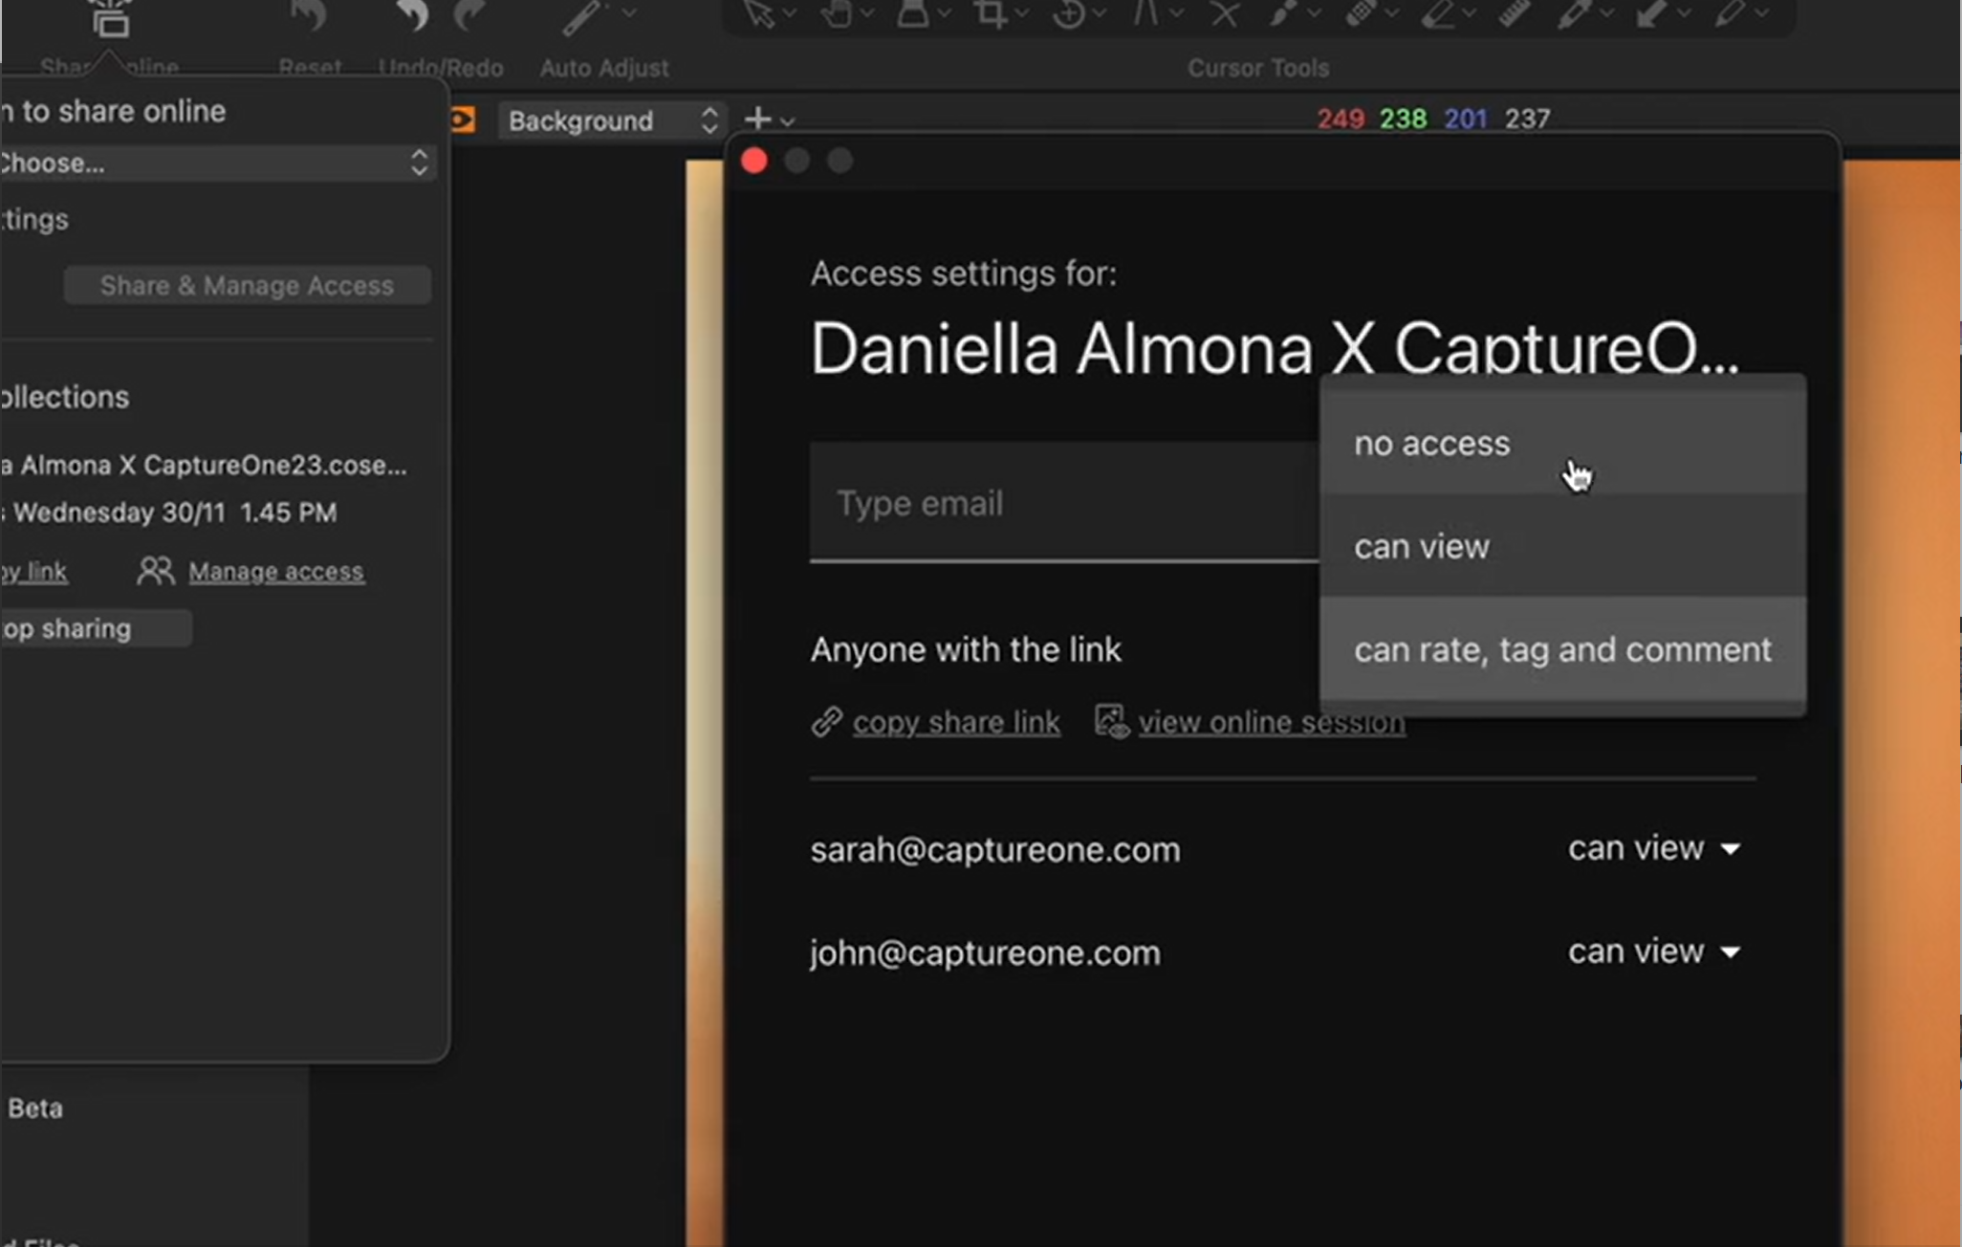Choose the can view menu option
Image resolution: width=1962 pixels, height=1247 pixels.
(1562, 546)
